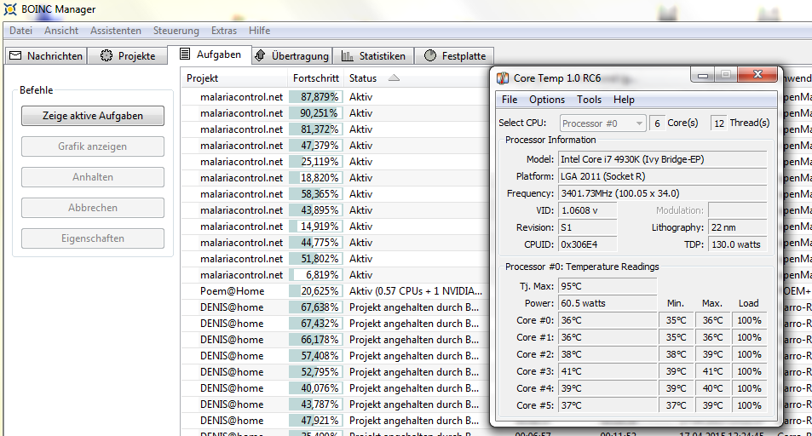This screenshot has height=436, width=812.
Task: Open Core Temp Tools menu
Action: coord(590,100)
